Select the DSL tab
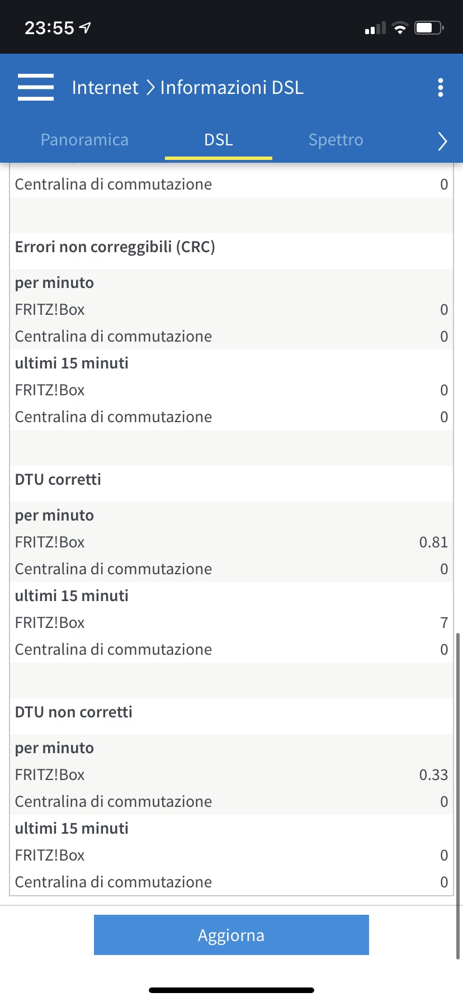Screen dimensions: 463x1002 coord(218,140)
